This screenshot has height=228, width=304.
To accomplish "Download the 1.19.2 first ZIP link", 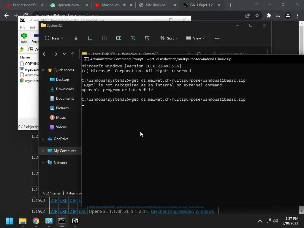I will pyautogui.click(x=54, y=211).
